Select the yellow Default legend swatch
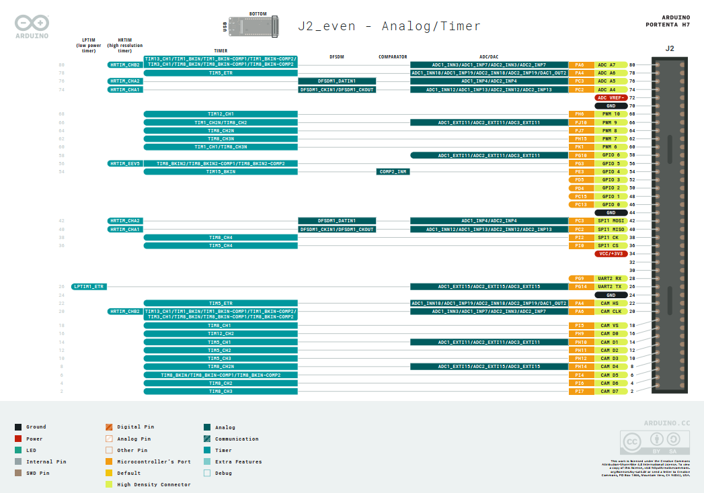704x493 pixels. [x=109, y=473]
